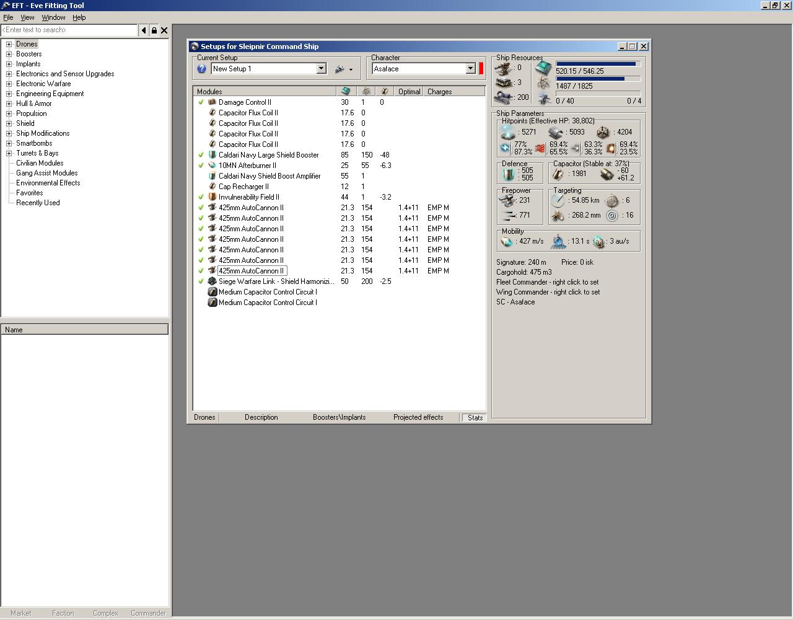The width and height of the screenshot is (793, 620).
Task: Open the Description panel
Action: (261, 417)
